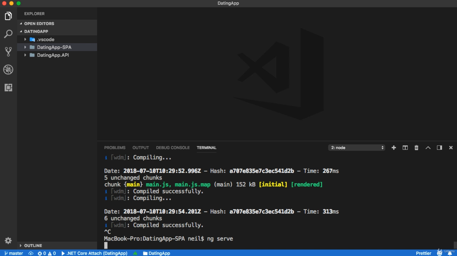Viewport: 457px width, 256px height.
Task: Open notifications bell in status bar
Action: coord(450,253)
